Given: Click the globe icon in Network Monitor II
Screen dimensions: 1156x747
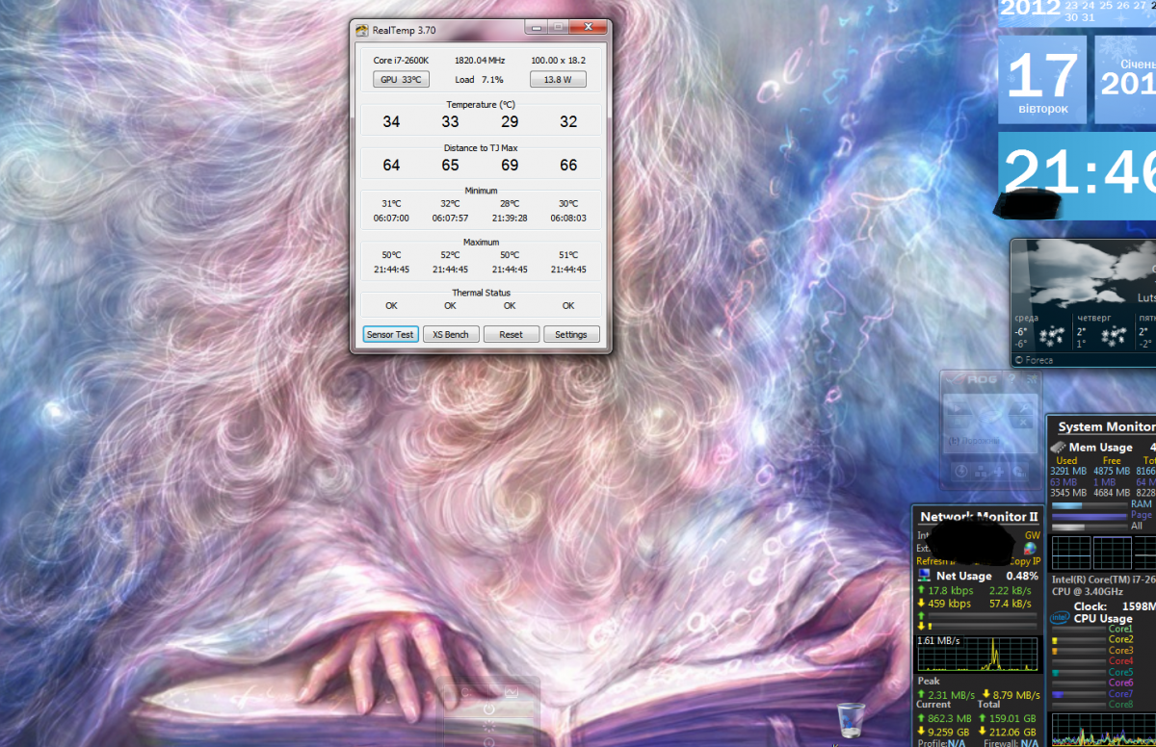Looking at the screenshot, I should 1031,548.
